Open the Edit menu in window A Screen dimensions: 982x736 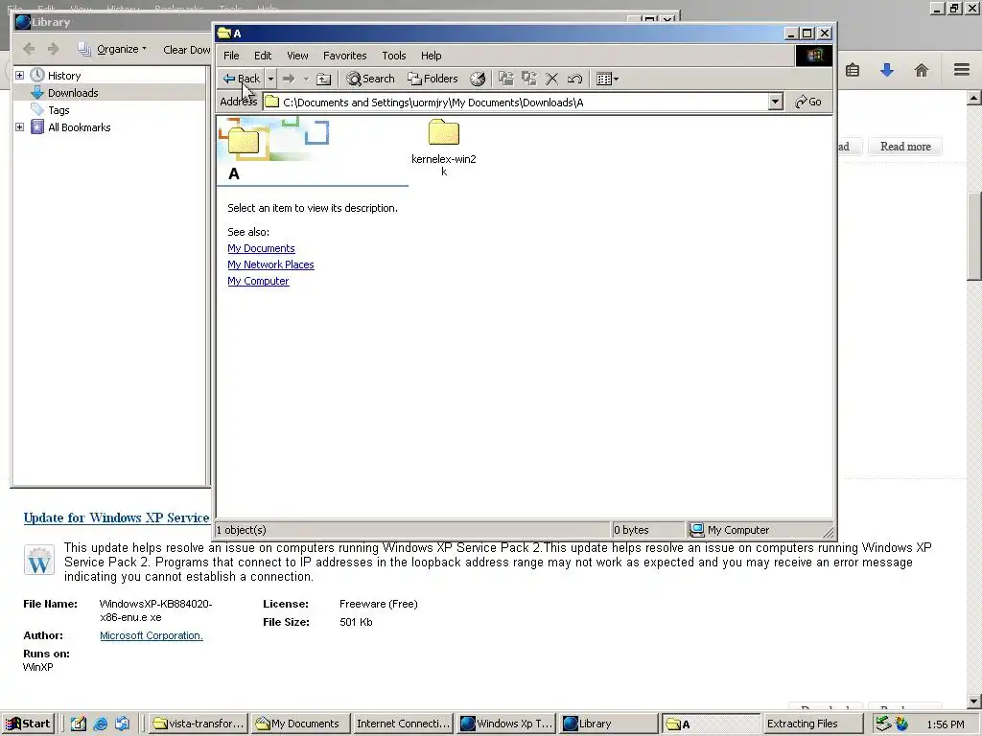pos(263,56)
